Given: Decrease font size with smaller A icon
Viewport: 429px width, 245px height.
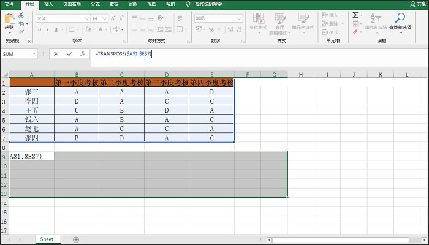Looking at the screenshot, I should [x=121, y=18].
